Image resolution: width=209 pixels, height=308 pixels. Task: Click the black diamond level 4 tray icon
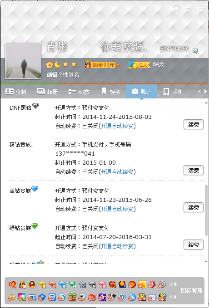[x=92, y=284]
